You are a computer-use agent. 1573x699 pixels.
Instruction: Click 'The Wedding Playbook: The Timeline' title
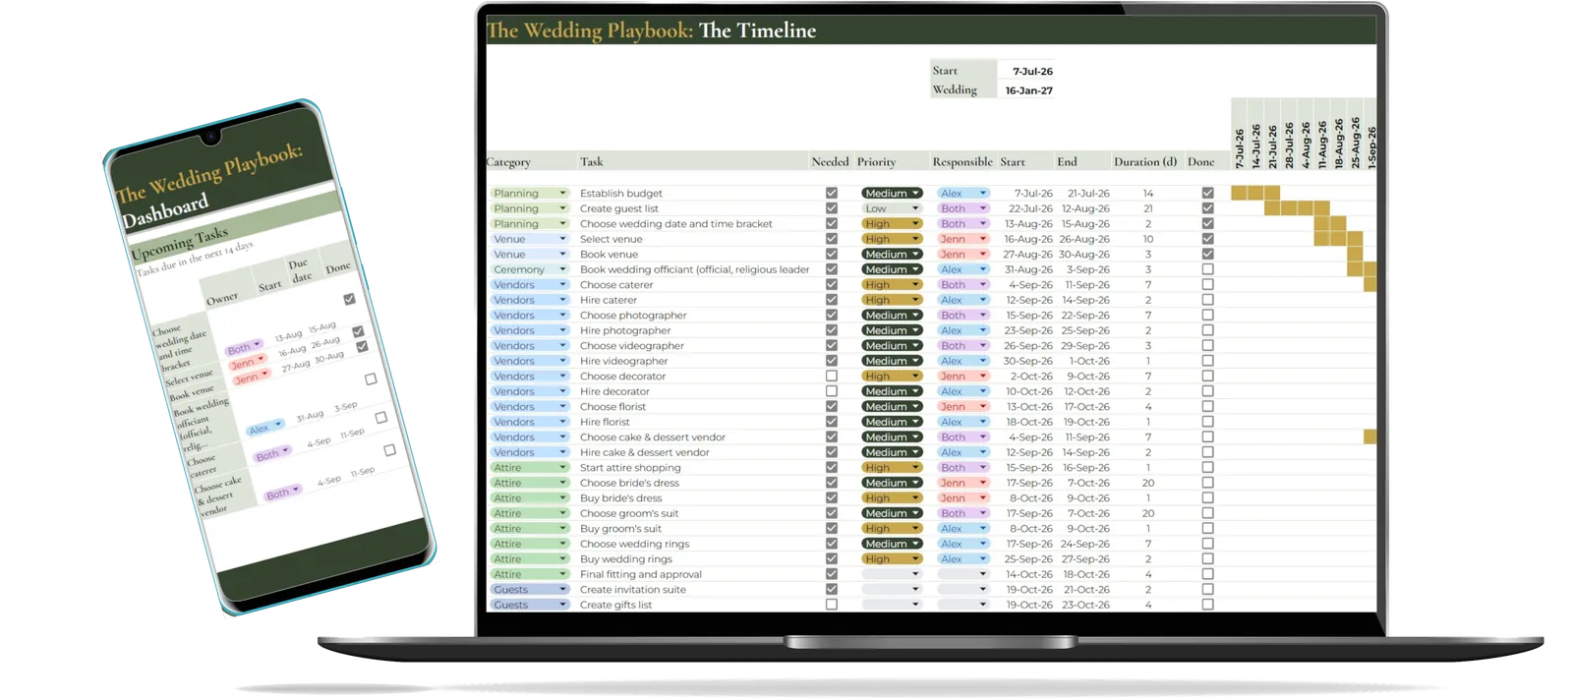(x=652, y=30)
